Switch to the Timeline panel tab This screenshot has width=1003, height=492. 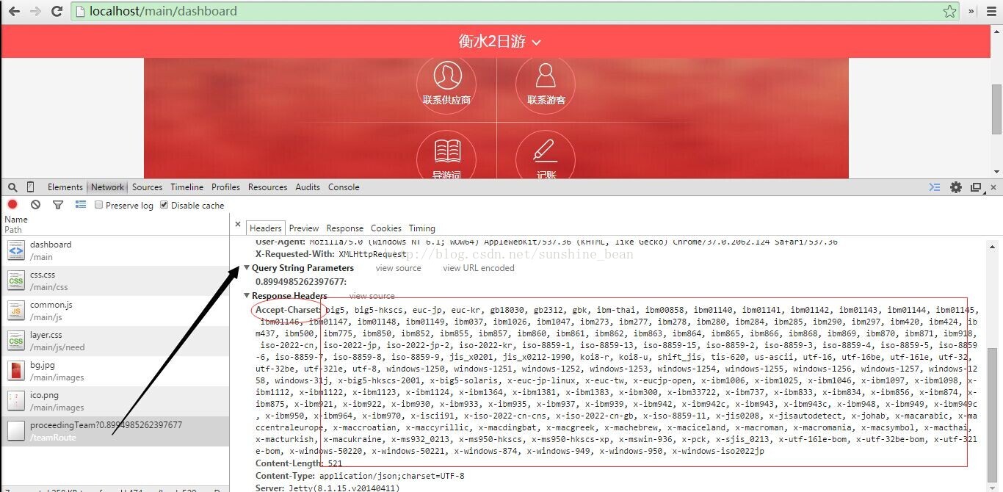pyautogui.click(x=187, y=187)
